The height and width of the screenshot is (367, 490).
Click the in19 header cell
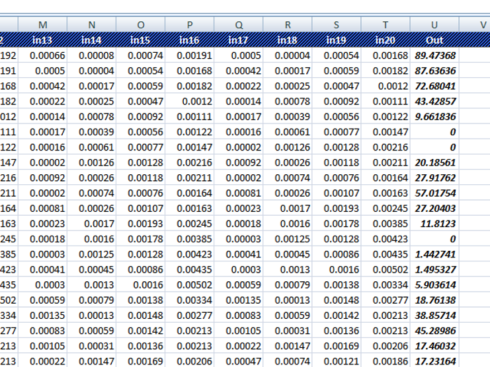tap(337, 40)
